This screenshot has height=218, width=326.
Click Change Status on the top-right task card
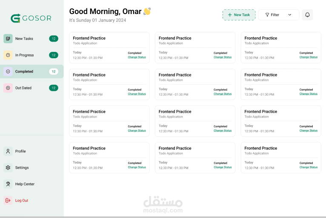308,57
